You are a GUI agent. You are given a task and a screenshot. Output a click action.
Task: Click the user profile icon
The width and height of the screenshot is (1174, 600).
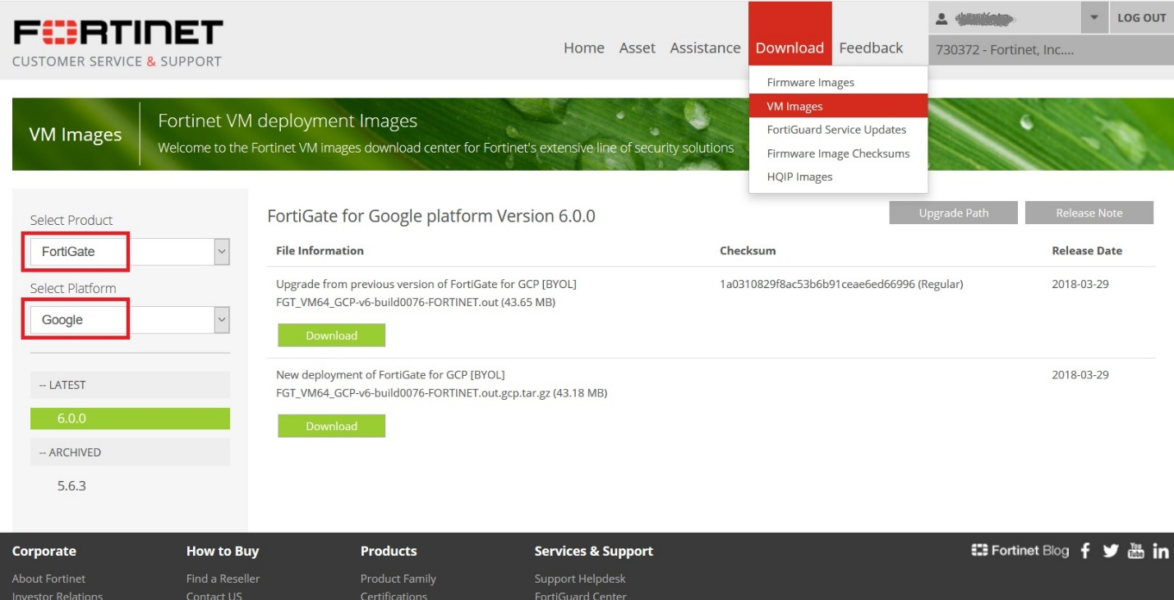click(942, 18)
